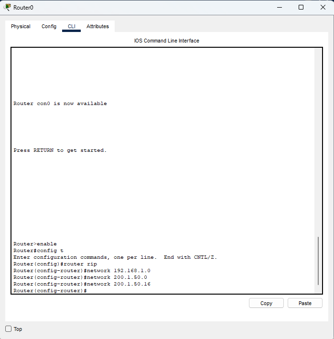Click the CLI vertical scrollbar thumb
The image size is (334, 339).
click(x=318, y=261)
